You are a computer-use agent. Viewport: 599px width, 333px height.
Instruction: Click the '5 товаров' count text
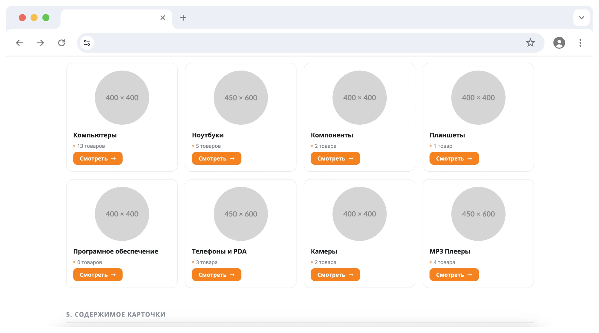208,146
